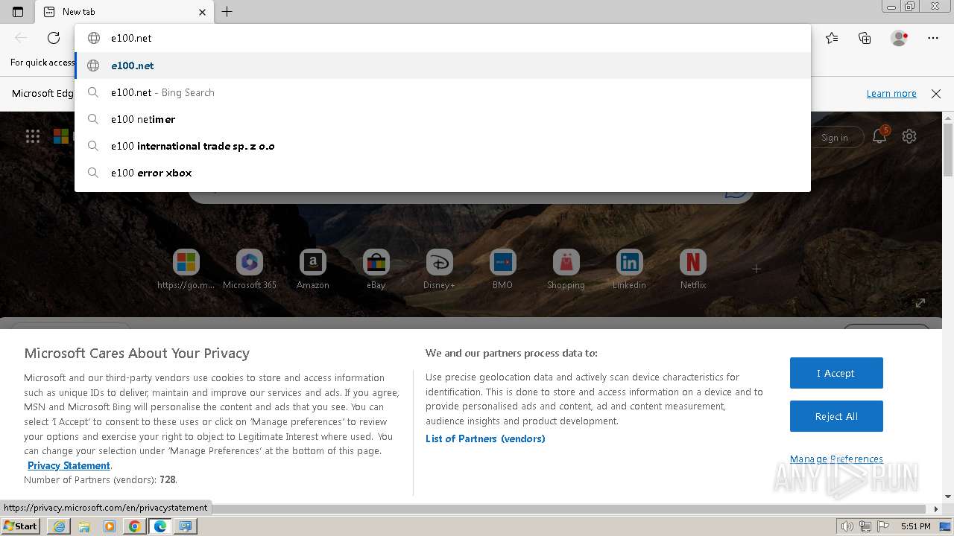Open the app launcher grid icon
This screenshot has height=536, width=954.
(33, 136)
